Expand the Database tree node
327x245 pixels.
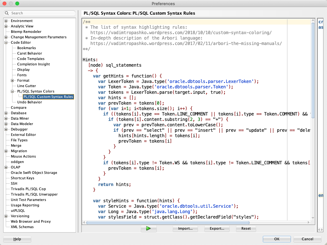[x=6, y=113]
